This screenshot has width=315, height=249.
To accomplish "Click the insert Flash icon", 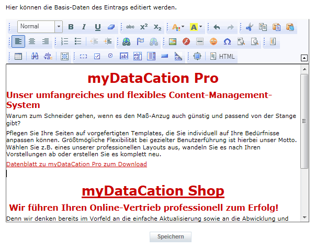I will coord(186,41).
